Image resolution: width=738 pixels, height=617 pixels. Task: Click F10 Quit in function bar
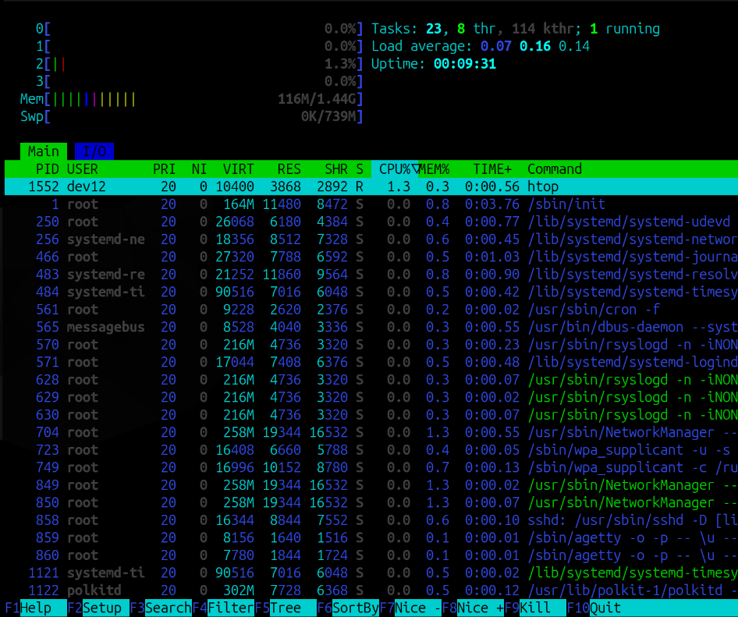click(594, 608)
